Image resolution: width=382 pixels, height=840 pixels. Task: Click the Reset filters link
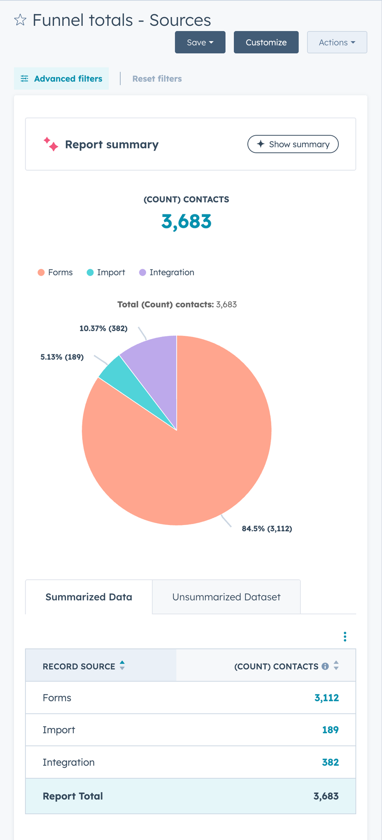coord(157,79)
